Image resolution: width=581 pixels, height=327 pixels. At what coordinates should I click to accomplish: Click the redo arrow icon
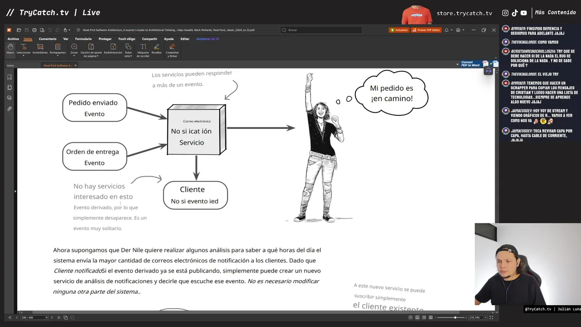[x=57, y=30]
